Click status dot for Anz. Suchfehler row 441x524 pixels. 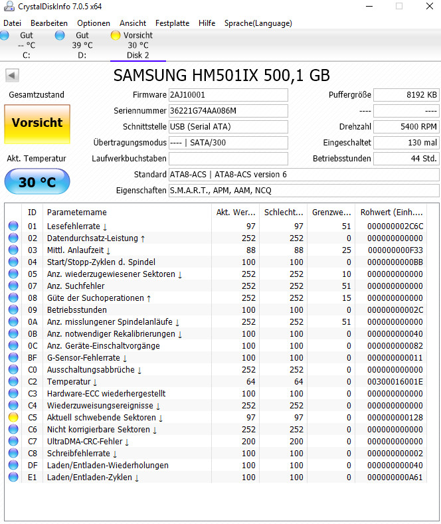point(13,286)
